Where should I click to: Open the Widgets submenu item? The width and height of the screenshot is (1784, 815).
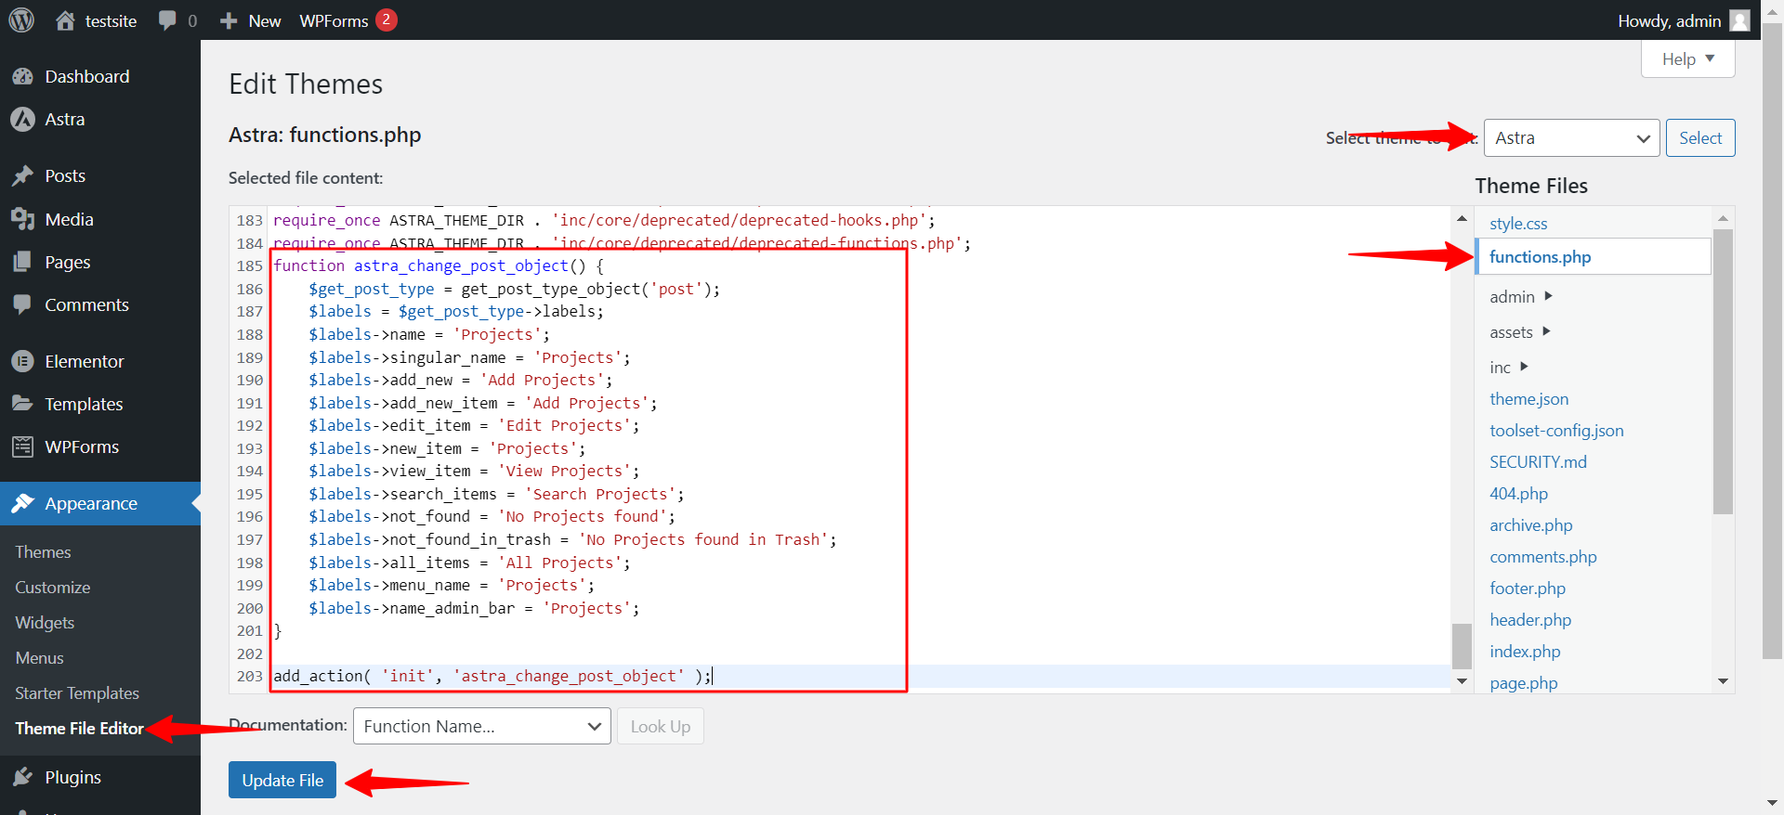click(x=45, y=623)
